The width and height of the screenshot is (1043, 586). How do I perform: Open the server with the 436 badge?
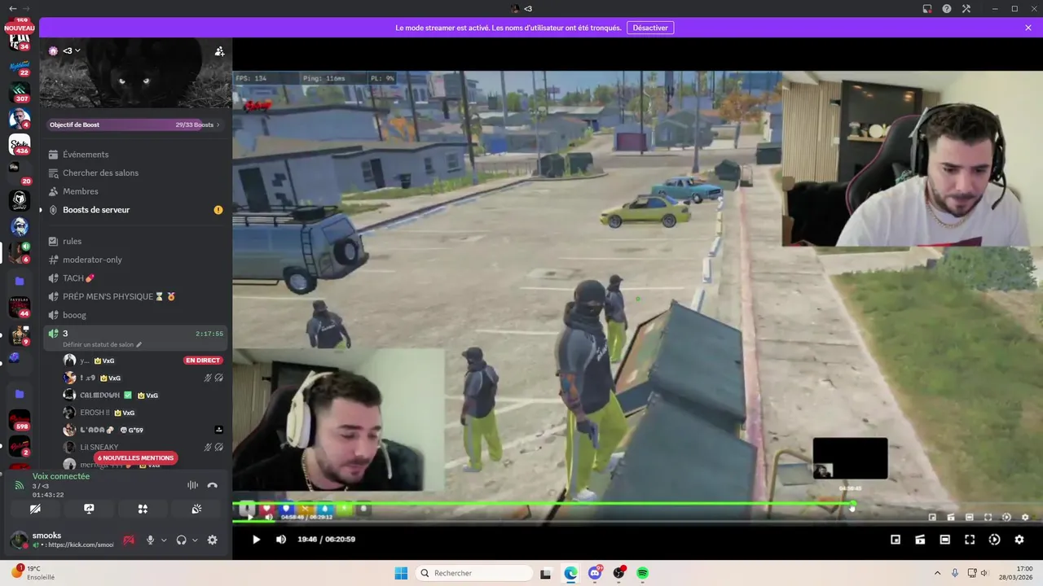20,144
